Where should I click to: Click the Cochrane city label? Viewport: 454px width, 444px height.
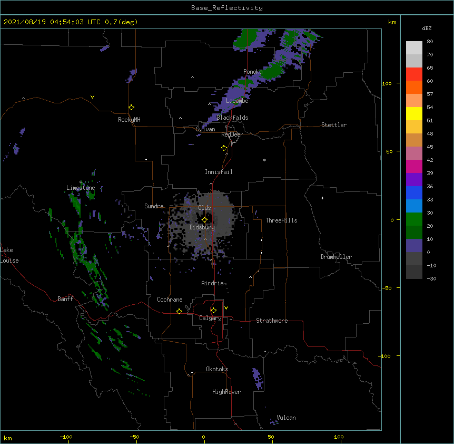coord(170,300)
